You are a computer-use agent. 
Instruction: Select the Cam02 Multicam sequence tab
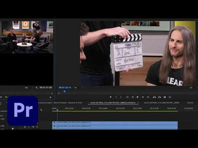[x=113, y=103]
